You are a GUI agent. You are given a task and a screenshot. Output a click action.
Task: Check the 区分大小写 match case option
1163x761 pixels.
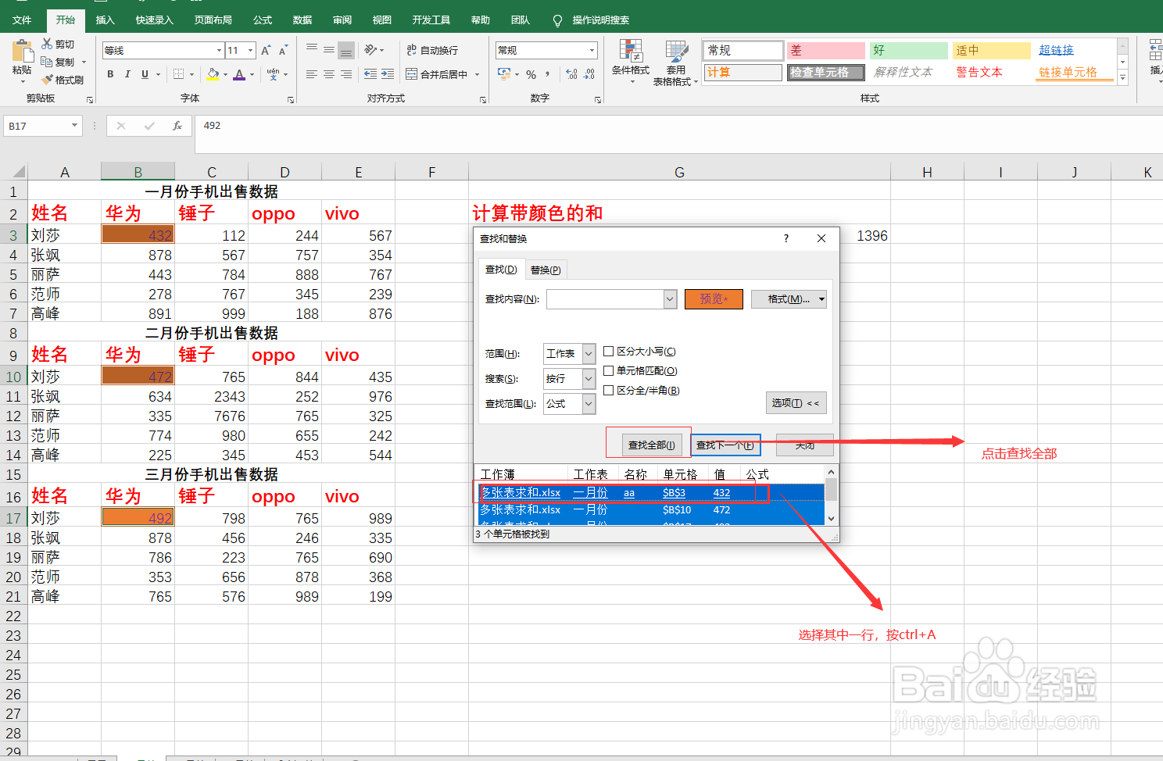(x=609, y=352)
